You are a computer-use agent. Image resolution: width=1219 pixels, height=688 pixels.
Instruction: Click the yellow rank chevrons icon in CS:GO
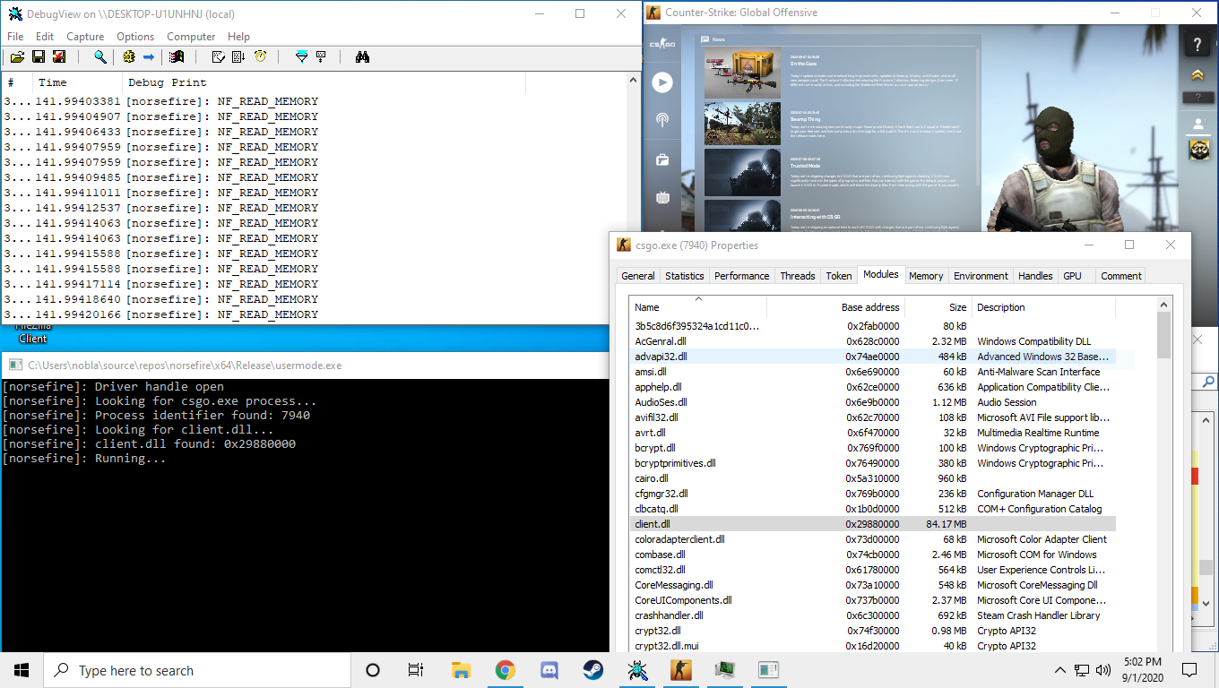[1197, 74]
